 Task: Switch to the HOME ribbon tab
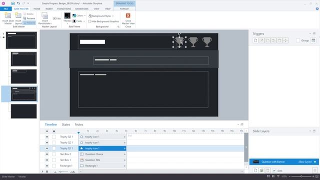(36, 9)
